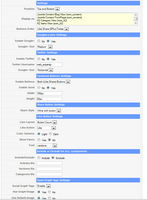The width and height of the screenshot is (147, 200).
Task: Select Joomla Content FrontPage list entry
Action: 59,17
